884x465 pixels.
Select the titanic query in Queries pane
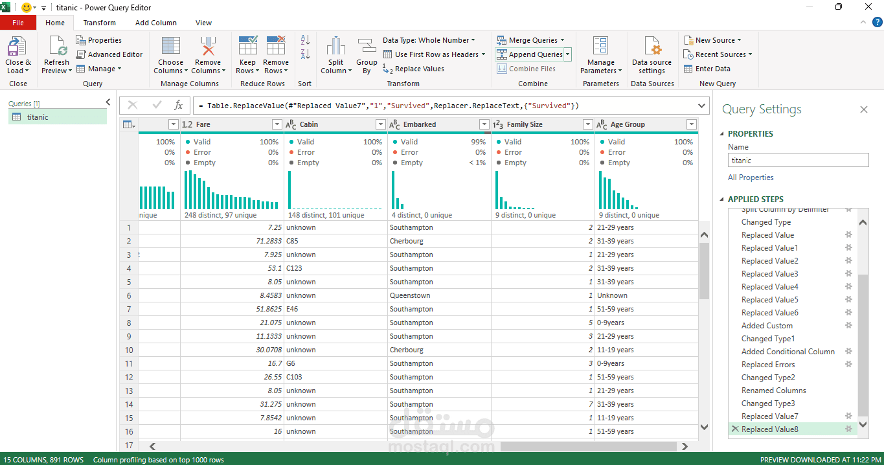pos(58,117)
